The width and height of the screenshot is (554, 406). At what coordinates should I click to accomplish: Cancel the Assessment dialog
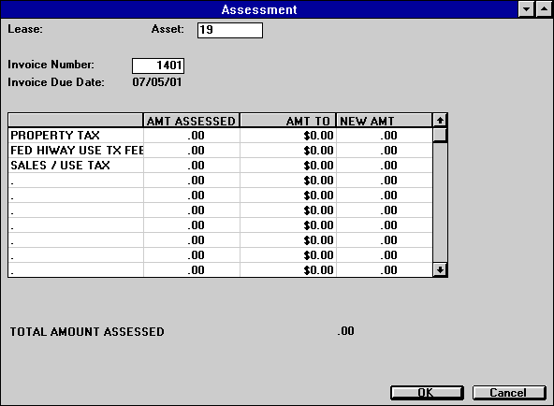point(509,393)
